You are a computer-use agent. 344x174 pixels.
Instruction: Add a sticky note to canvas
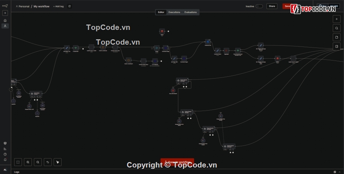(x=336, y=37)
